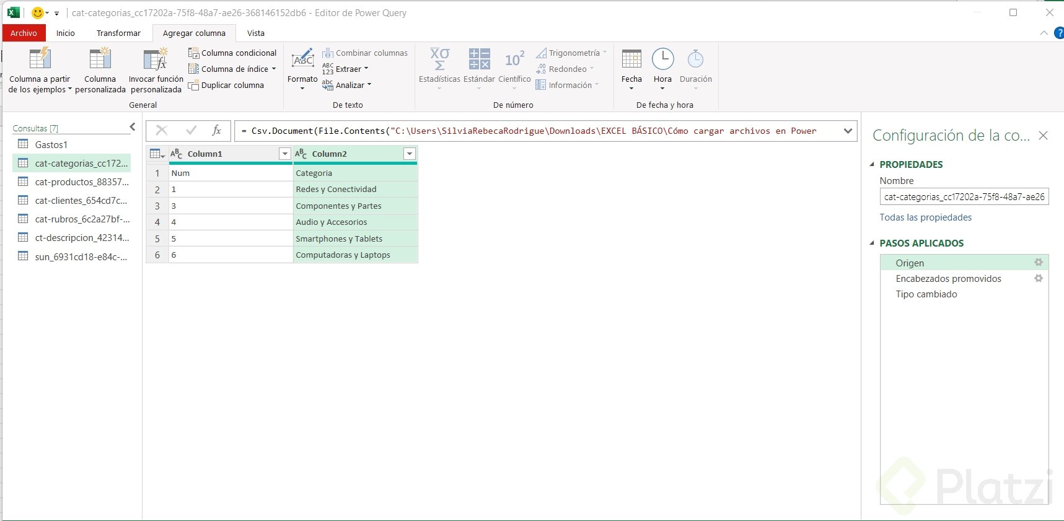Collapse the Consultas pane
Viewport: 1064px width, 521px height.
point(132,127)
